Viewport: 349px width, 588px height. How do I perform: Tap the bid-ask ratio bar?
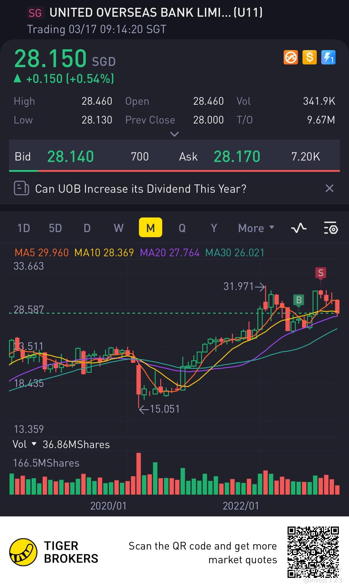[x=174, y=171]
